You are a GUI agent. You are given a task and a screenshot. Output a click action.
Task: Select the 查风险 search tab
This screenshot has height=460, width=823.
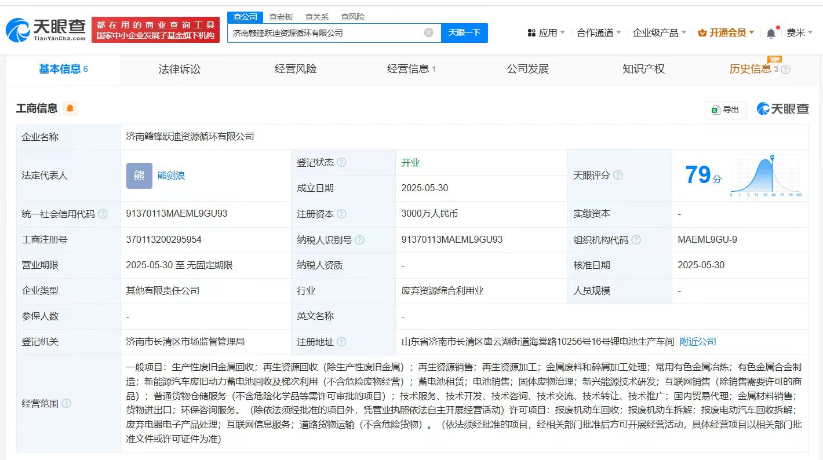click(352, 17)
